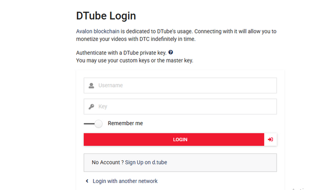Image resolution: width=312 pixels, height=190 pixels.
Task: Click the red LOGIN button
Action: click(x=174, y=139)
